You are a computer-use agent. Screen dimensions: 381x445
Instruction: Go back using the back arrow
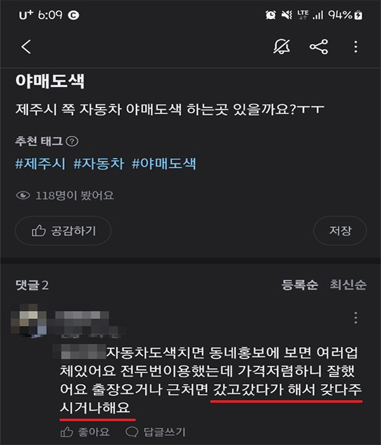tap(26, 47)
